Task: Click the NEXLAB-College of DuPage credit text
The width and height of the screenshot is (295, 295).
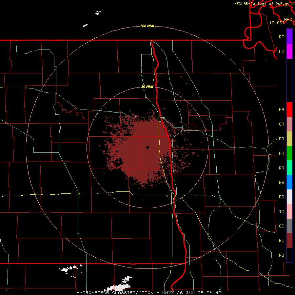Action: coord(263,4)
